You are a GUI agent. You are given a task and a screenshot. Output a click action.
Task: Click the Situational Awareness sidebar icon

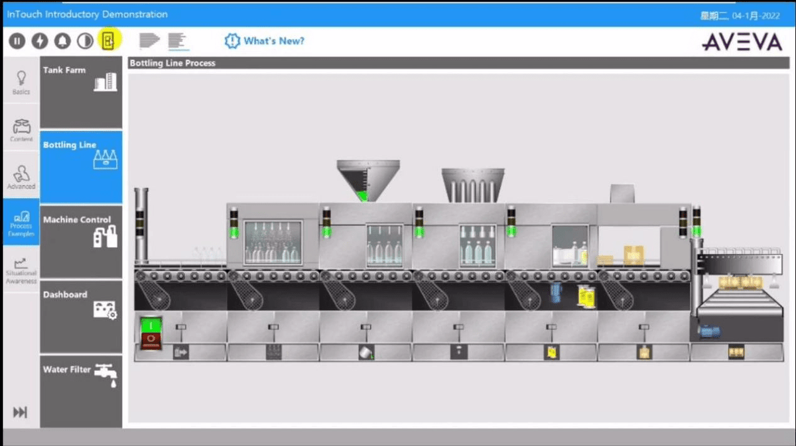[21, 268]
